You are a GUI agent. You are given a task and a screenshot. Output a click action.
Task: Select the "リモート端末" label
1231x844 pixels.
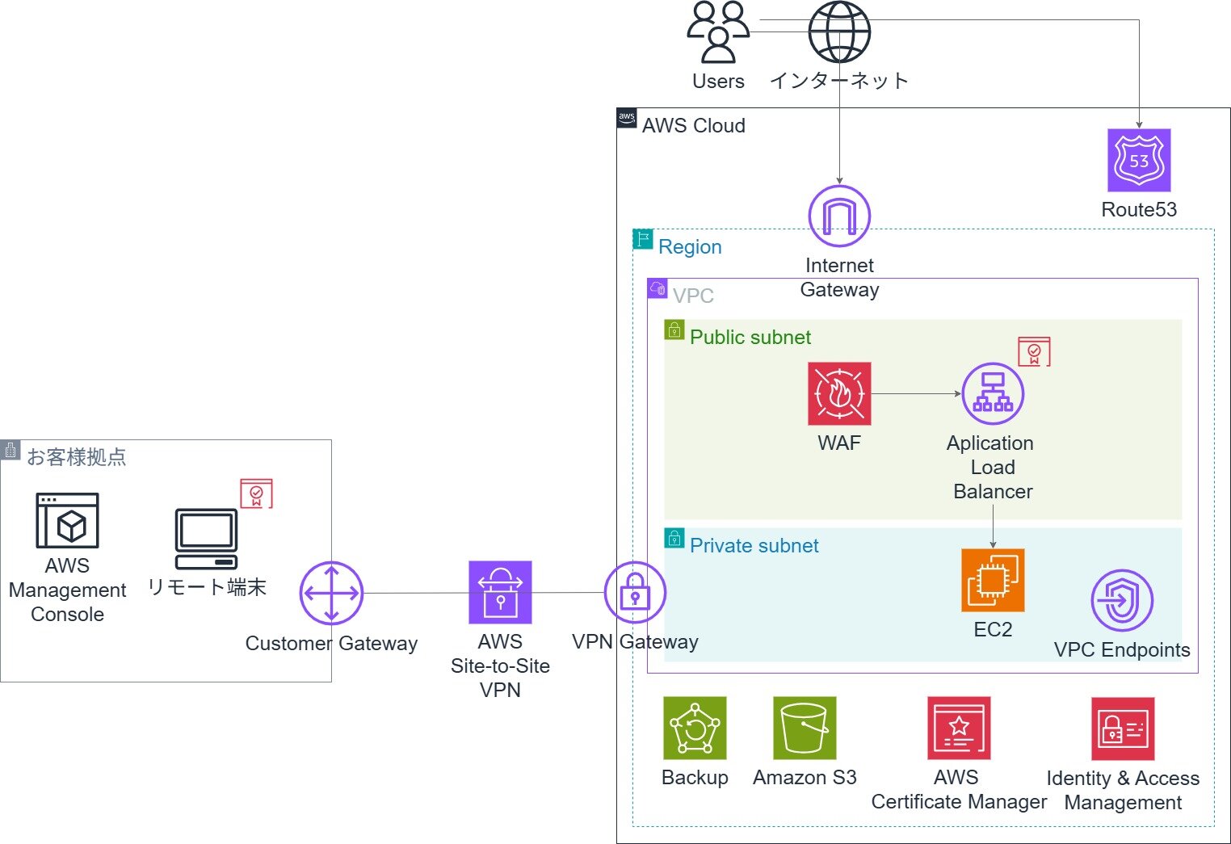pyautogui.click(x=207, y=587)
